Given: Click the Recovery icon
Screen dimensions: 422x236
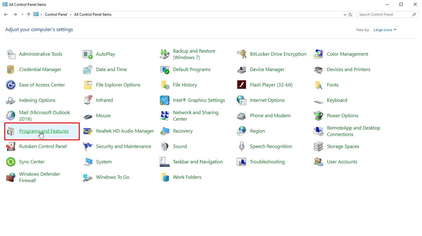Looking at the screenshot, I should click(x=165, y=131).
